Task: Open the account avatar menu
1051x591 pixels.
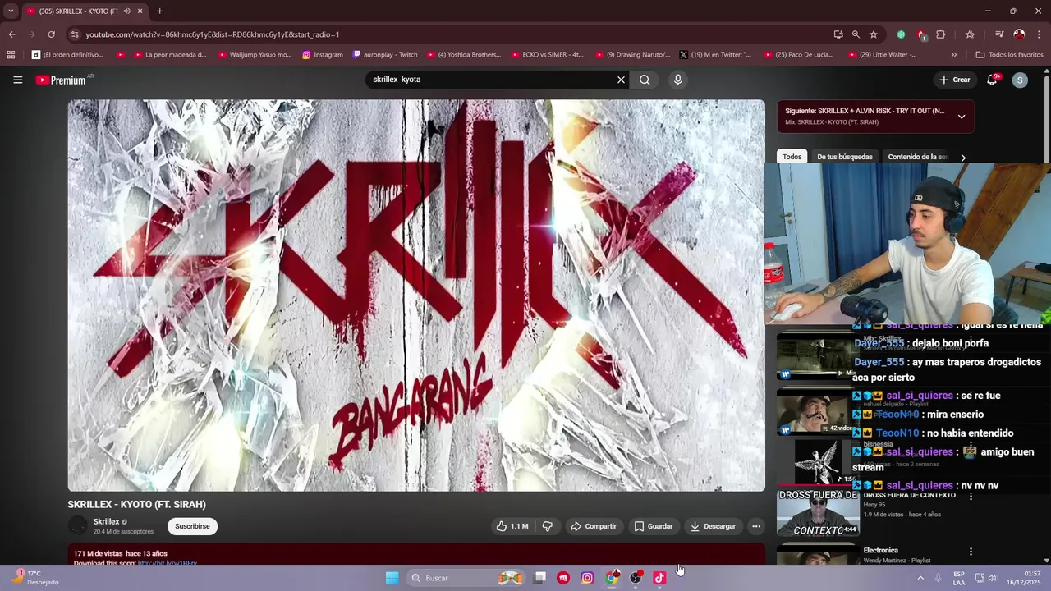Action: coord(1020,80)
